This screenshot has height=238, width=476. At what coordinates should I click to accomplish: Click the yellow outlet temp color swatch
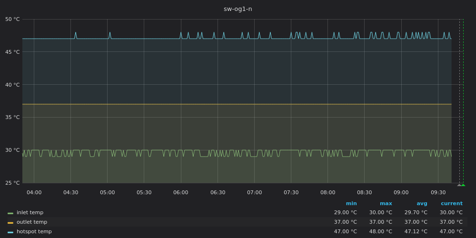click(10, 223)
